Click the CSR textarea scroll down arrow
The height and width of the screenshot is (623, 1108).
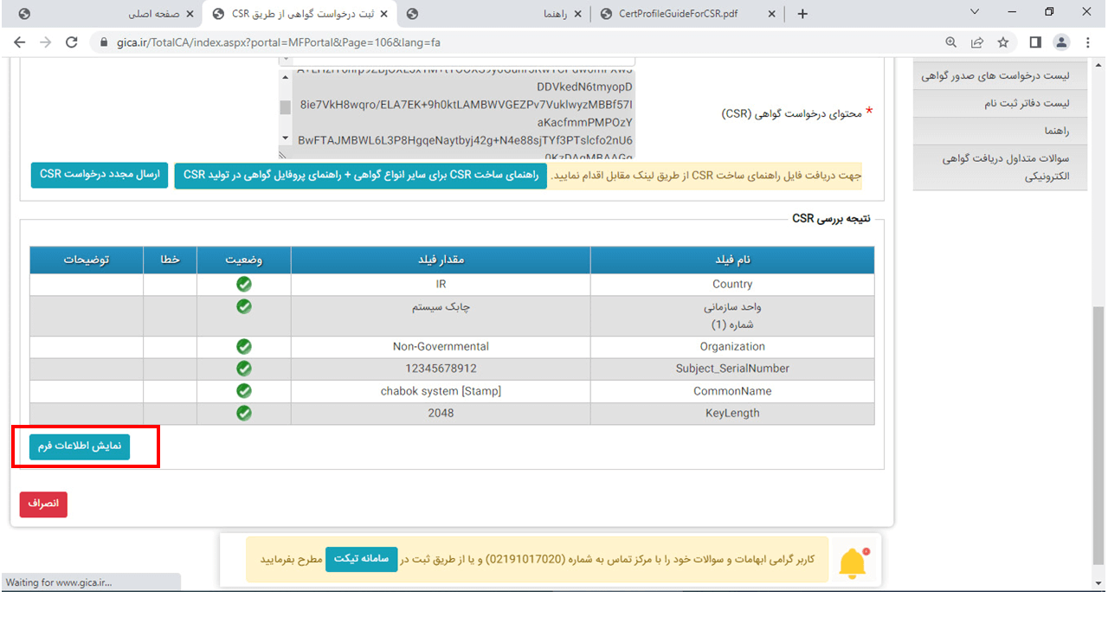(286, 138)
